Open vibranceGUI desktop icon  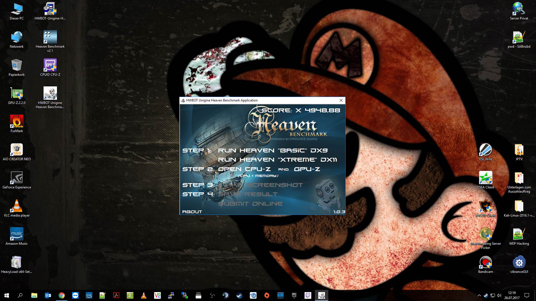click(519, 265)
